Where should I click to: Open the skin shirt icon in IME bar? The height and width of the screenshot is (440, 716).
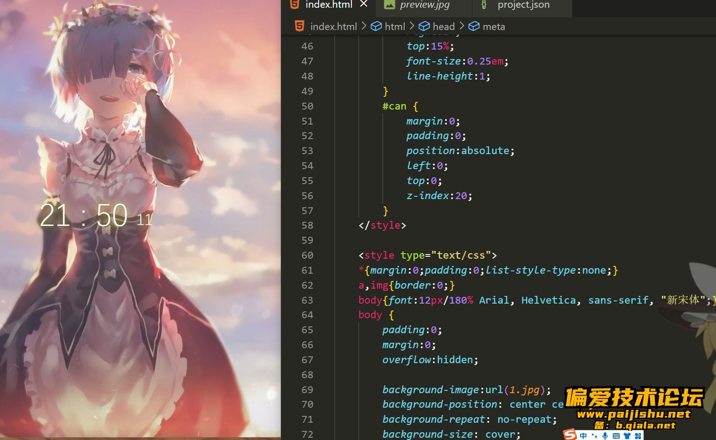tap(627, 435)
